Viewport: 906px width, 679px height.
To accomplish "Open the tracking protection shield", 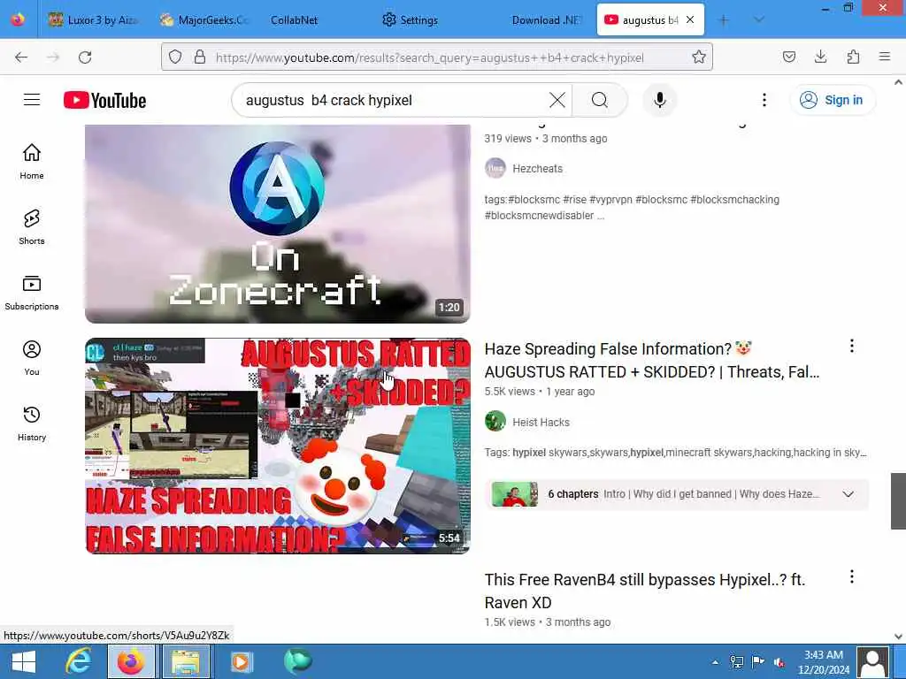I will point(175,57).
